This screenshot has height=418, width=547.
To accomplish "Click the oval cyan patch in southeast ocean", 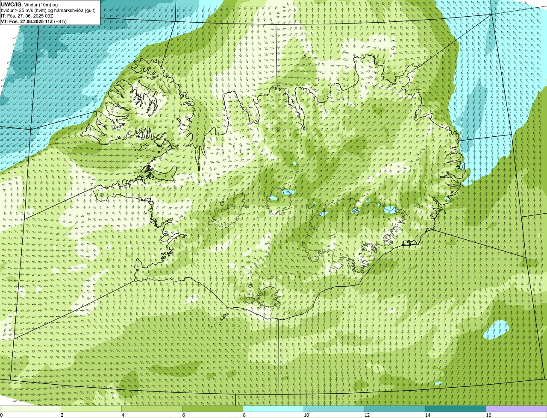I will 497,330.
